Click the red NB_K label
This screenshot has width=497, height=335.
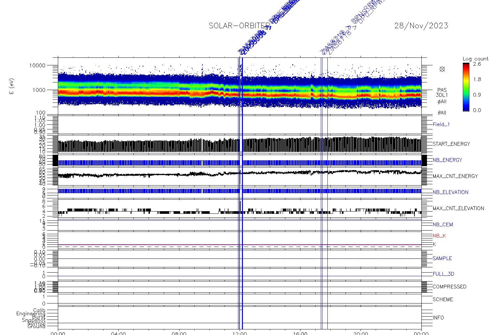click(439, 236)
